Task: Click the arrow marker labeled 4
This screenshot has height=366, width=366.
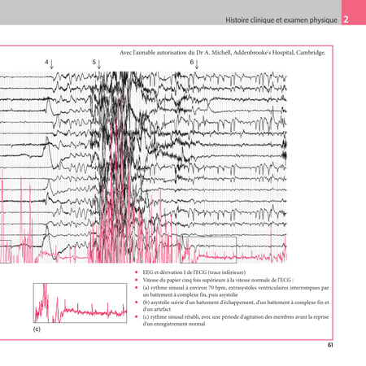Action: [x=50, y=63]
